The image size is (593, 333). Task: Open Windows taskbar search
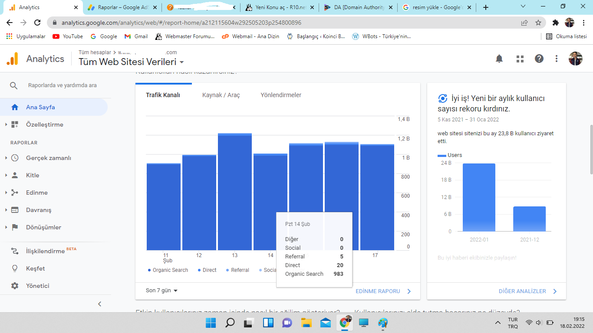[x=230, y=323]
